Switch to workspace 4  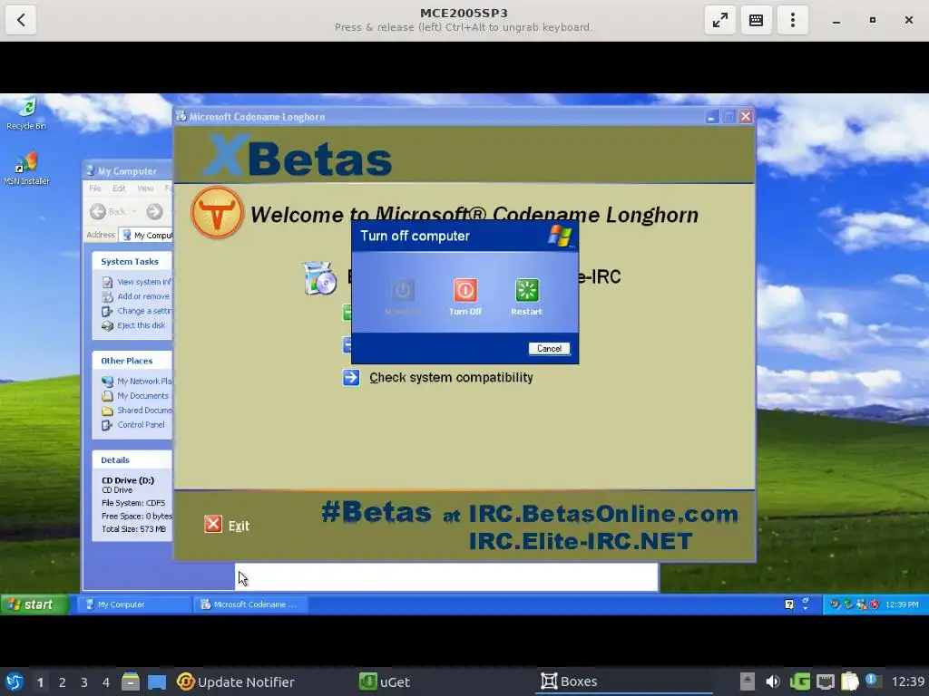pos(105,682)
